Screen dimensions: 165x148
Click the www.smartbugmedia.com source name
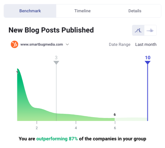click(42, 45)
